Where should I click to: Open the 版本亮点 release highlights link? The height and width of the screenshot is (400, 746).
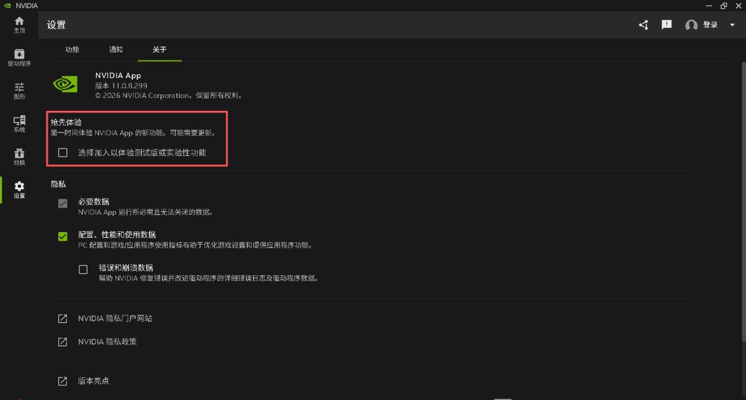(x=94, y=381)
